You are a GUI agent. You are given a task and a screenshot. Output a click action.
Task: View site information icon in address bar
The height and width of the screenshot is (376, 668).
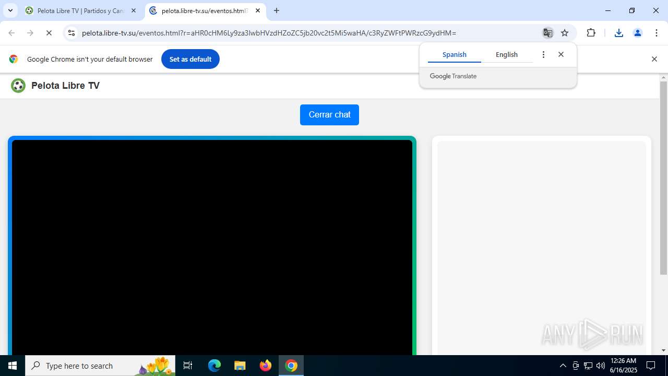[x=71, y=33]
